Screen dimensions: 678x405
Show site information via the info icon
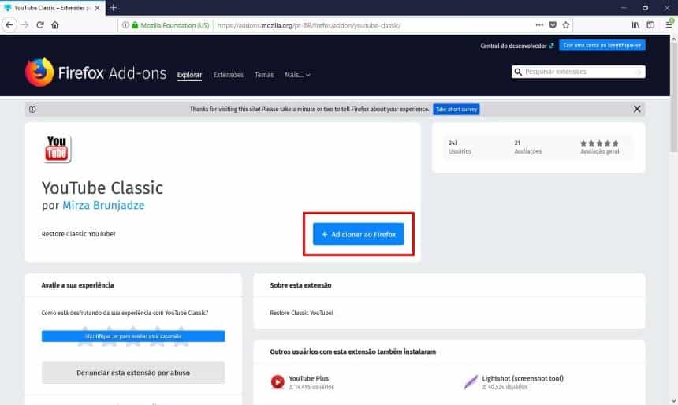[125, 25]
